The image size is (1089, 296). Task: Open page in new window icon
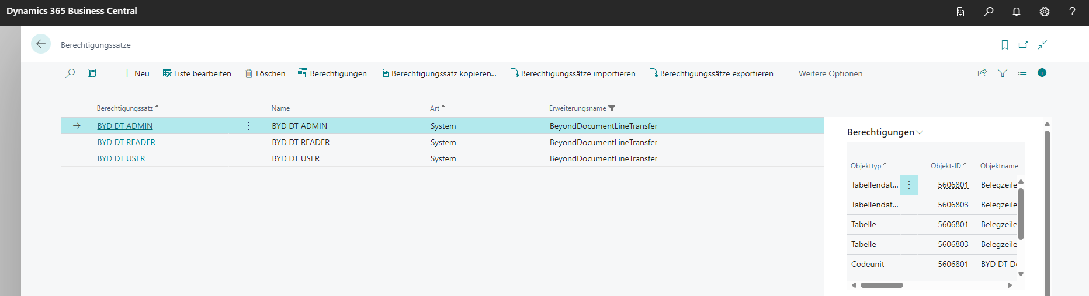(1023, 45)
